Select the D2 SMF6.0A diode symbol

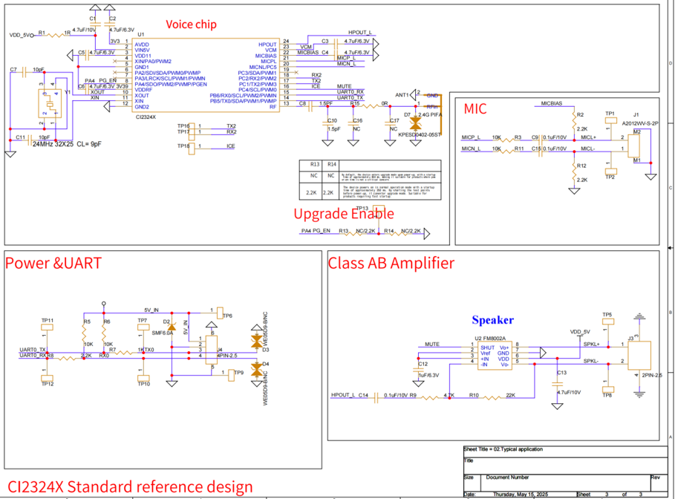click(x=172, y=326)
